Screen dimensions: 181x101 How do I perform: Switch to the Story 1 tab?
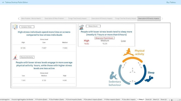(x=141, y=99)
